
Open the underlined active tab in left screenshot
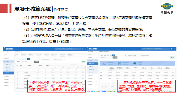pos(62,55)
